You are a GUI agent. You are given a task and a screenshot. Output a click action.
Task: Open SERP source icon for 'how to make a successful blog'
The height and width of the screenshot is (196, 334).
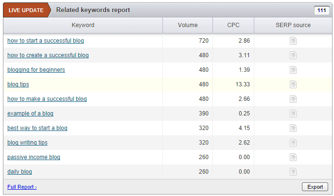[293, 99]
